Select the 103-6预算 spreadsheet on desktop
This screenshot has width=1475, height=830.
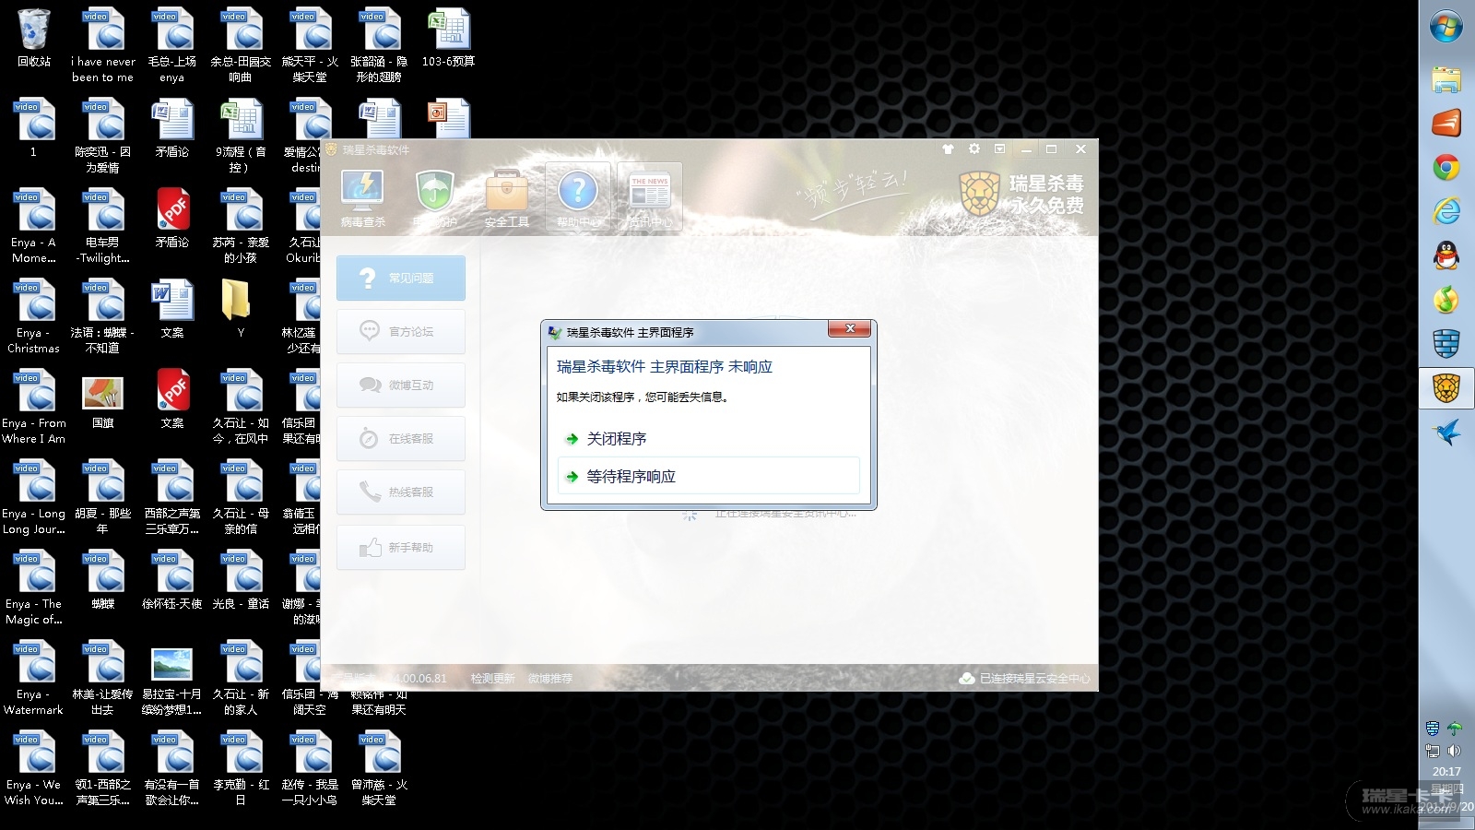tap(449, 40)
